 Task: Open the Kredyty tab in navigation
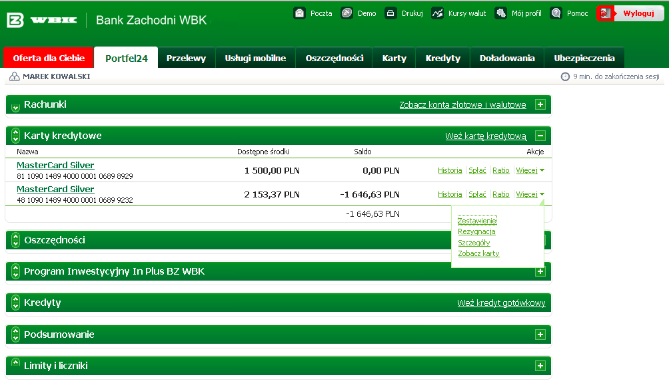(x=443, y=58)
